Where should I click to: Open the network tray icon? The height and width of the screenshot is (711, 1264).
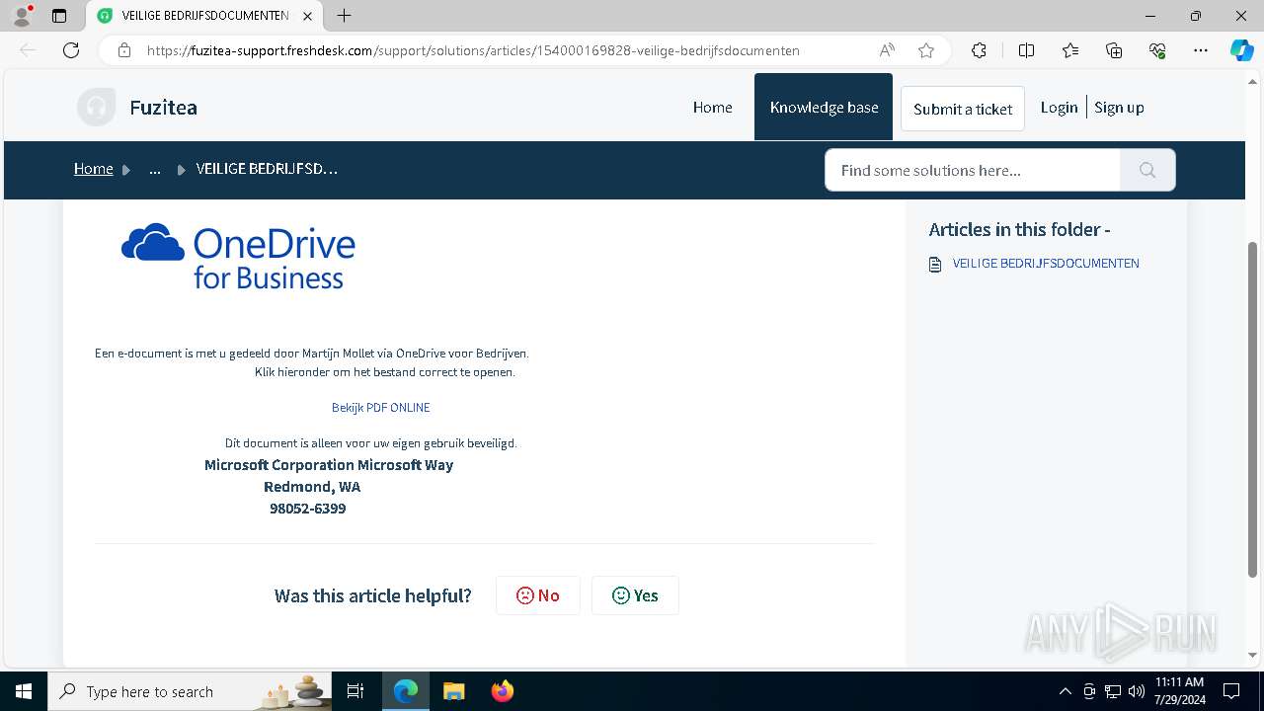(1113, 691)
